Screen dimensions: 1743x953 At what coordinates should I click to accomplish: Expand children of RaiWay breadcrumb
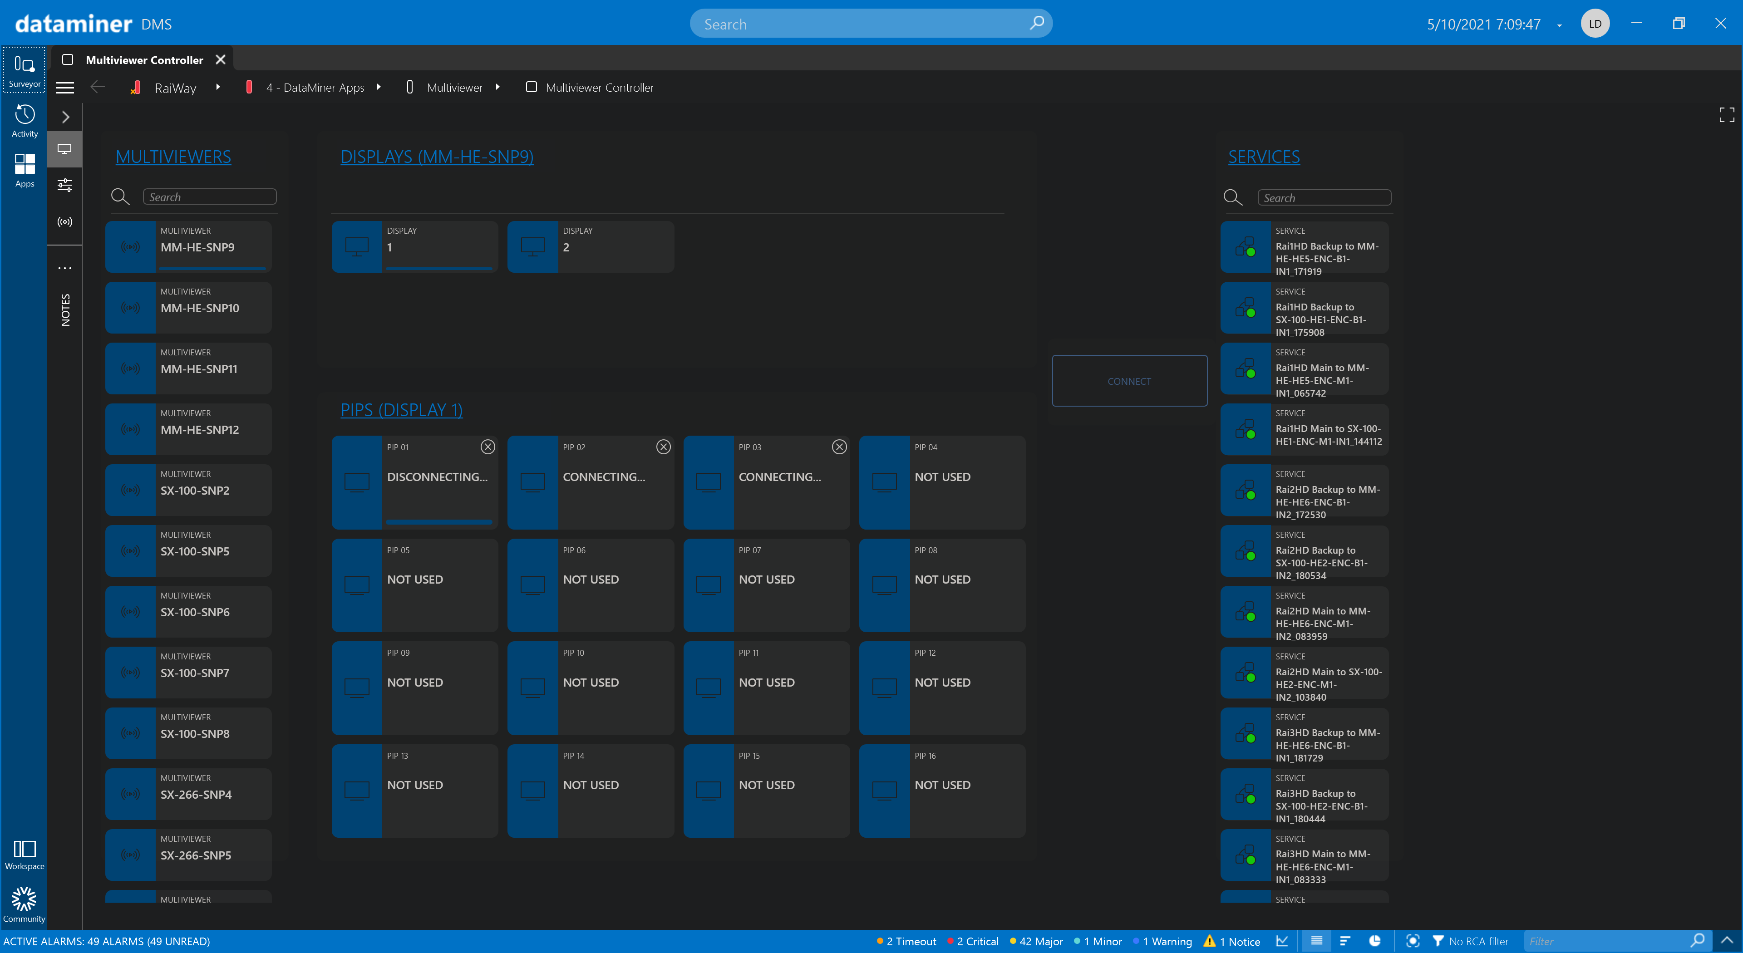[218, 87]
